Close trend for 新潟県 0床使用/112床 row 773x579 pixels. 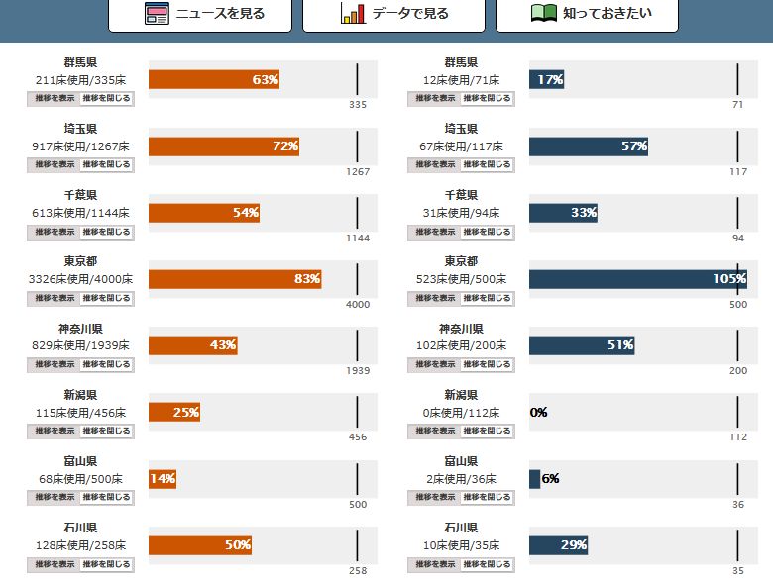489,432
